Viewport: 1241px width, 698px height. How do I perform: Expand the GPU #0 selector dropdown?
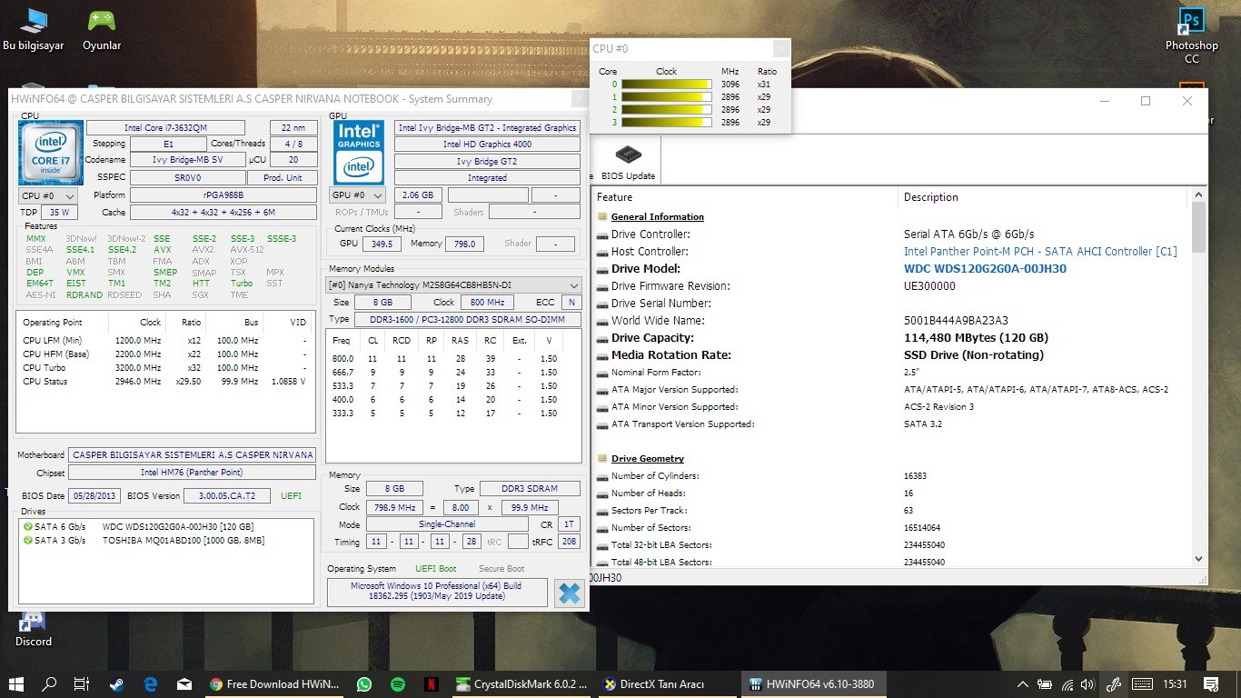pyautogui.click(x=356, y=195)
